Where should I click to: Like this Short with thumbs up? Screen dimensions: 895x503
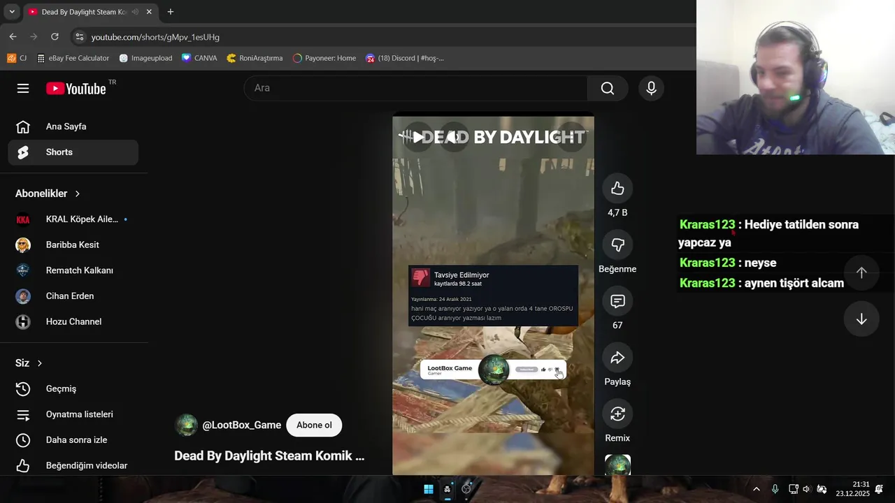click(x=617, y=189)
